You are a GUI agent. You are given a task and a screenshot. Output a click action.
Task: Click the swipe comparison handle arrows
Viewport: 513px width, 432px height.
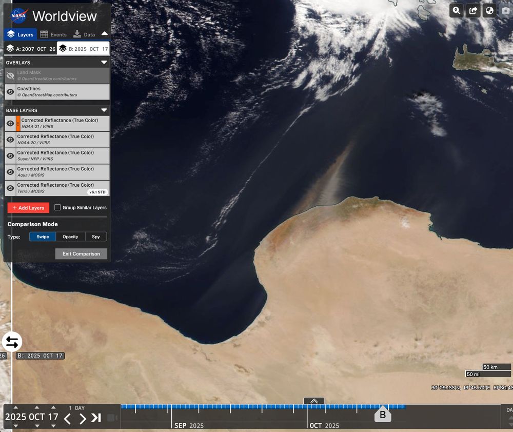tap(12, 342)
